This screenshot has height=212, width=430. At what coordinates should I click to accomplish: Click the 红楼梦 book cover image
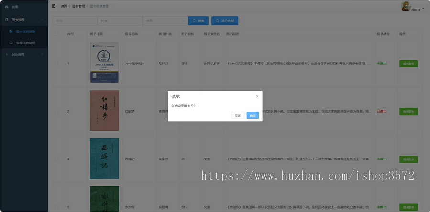(x=105, y=111)
